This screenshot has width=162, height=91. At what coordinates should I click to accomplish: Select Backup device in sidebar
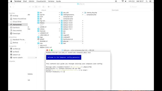(x=15, y=43)
